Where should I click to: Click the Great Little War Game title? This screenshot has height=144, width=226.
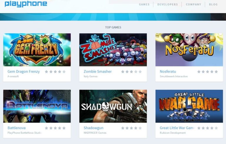[177, 128]
